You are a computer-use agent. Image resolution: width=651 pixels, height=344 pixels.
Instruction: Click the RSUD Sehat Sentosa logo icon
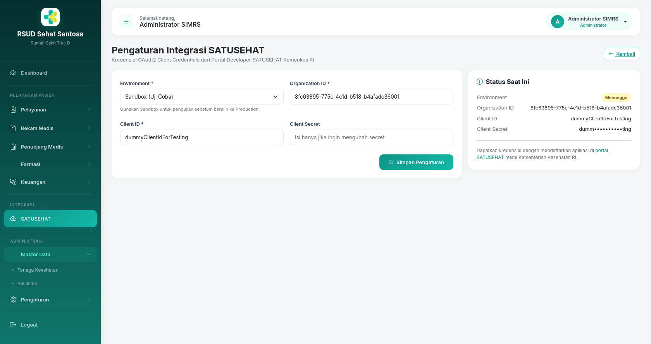coord(50,17)
